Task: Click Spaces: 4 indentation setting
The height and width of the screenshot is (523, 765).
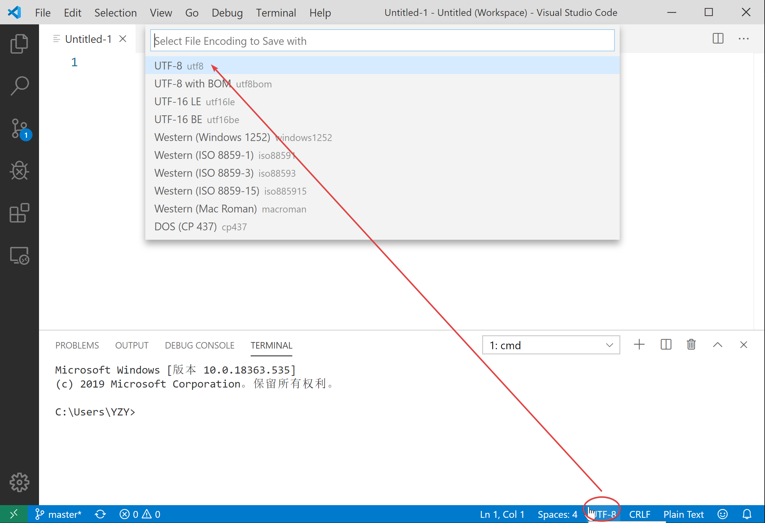Action: (x=557, y=514)
